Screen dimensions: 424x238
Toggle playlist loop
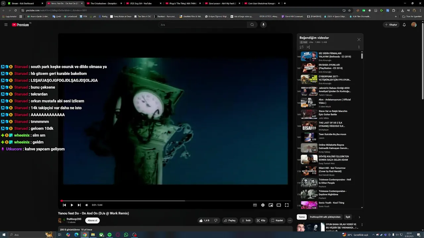click(x=301, y=47)
